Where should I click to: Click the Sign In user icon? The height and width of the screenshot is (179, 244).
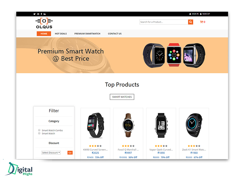(x=190, y=14)
